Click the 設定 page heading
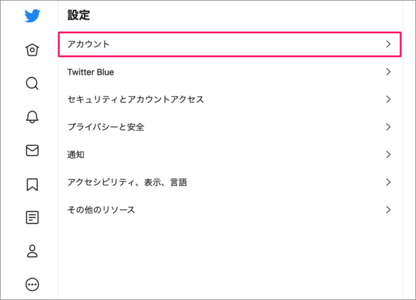The height and width of the screenshot is (300, 416). (79, 14)
